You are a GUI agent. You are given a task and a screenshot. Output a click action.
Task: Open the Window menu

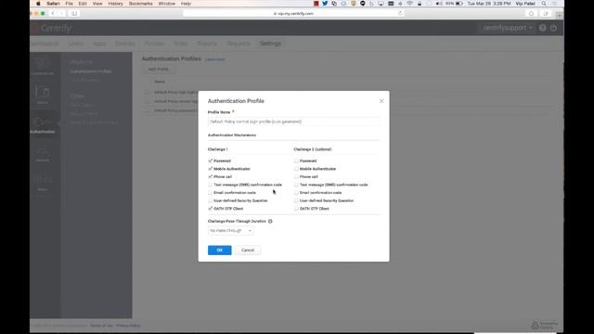click(x=166, y=4)
